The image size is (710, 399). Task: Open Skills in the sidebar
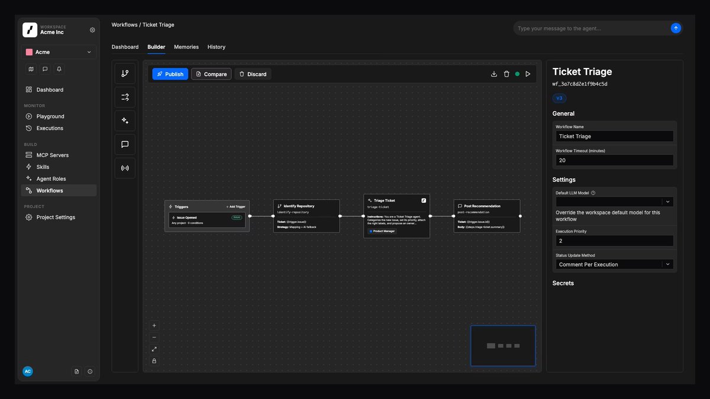tap(59, 167)
